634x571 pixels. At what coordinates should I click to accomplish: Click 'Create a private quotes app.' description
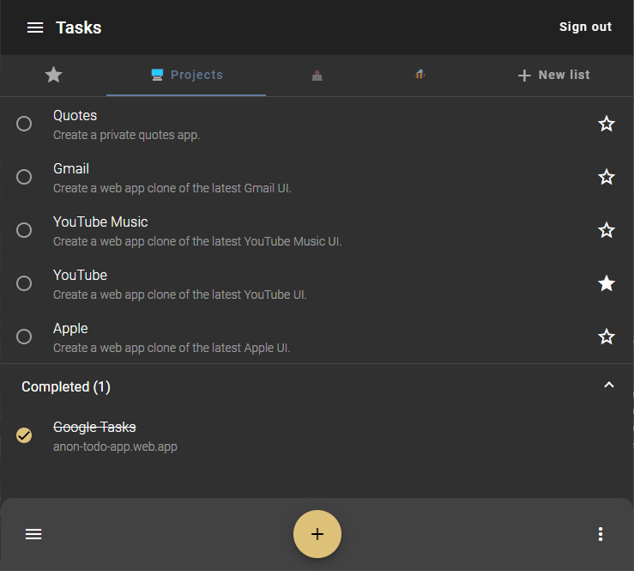click(x=127, y=135)
